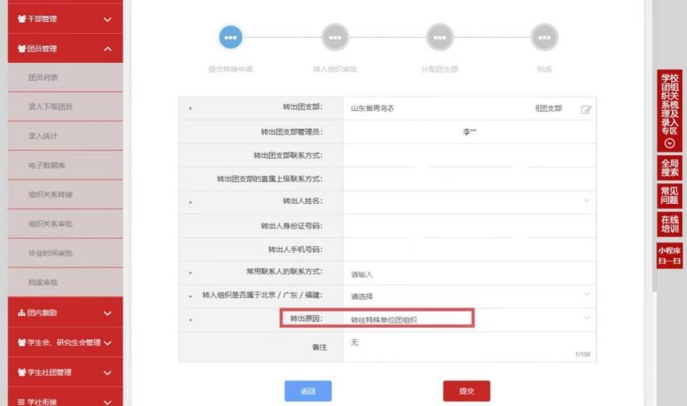The image size is (687, 406).
Task: Open the 在线培训 side button
Action: tap(670, 224)
